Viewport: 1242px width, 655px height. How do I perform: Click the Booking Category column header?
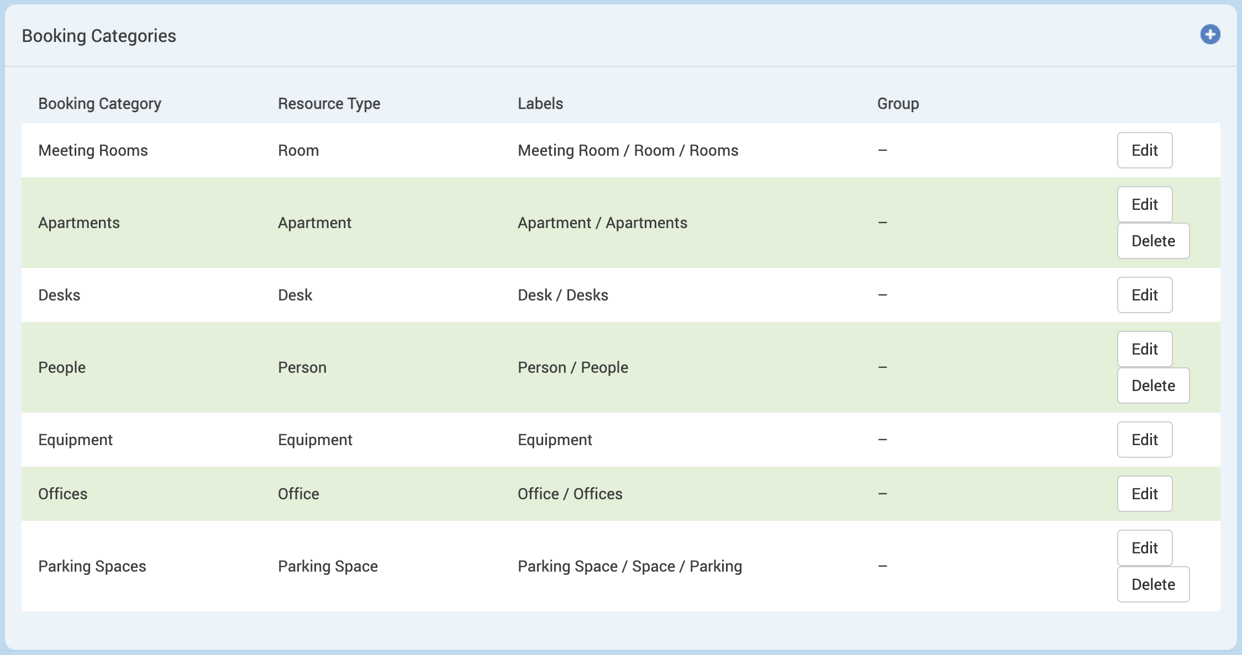point(99,103)
